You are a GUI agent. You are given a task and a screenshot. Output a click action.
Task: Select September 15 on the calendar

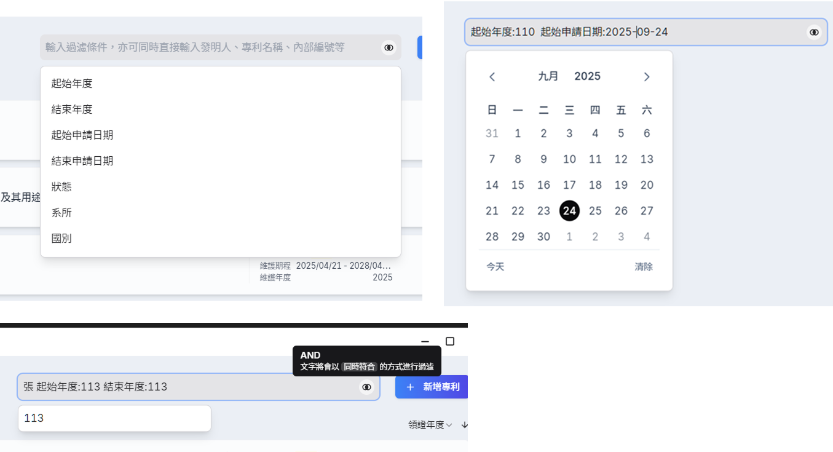(518, 184)
